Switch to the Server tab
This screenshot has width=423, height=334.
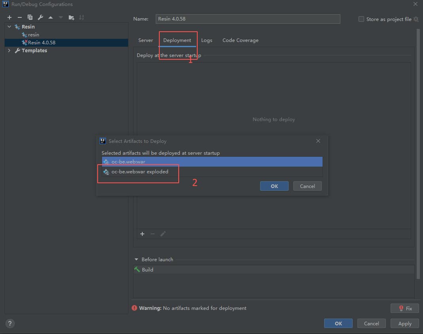(145, 40)
